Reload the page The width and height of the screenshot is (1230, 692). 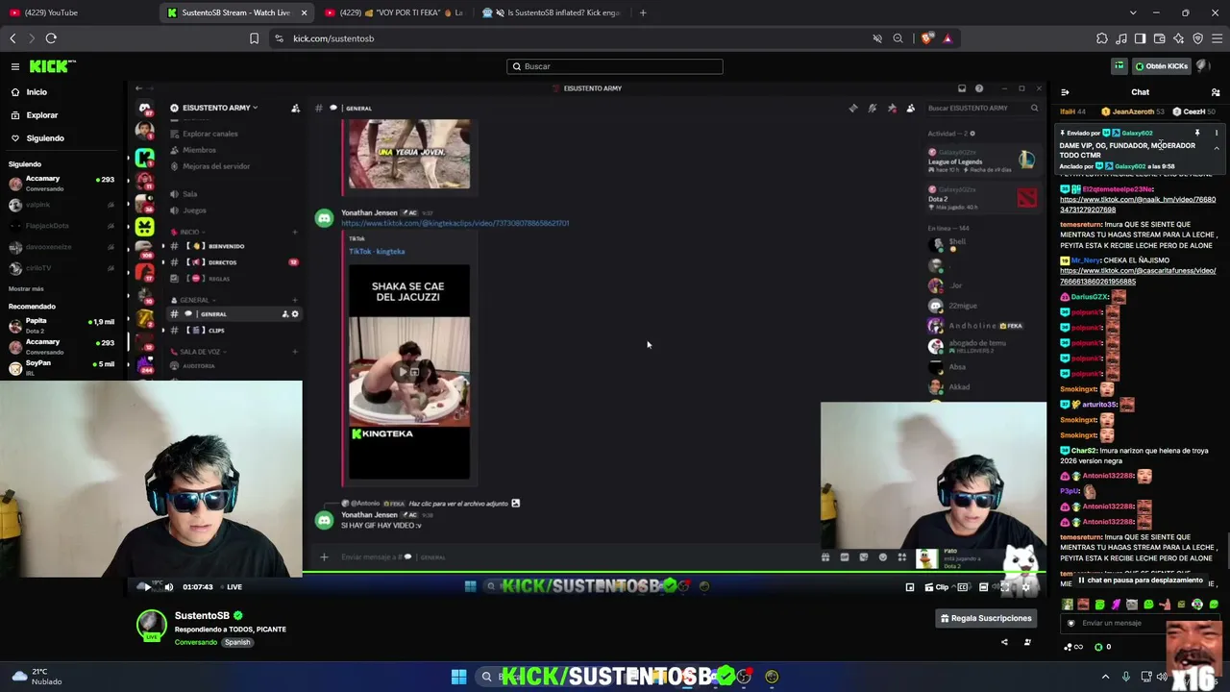[51, 38]
